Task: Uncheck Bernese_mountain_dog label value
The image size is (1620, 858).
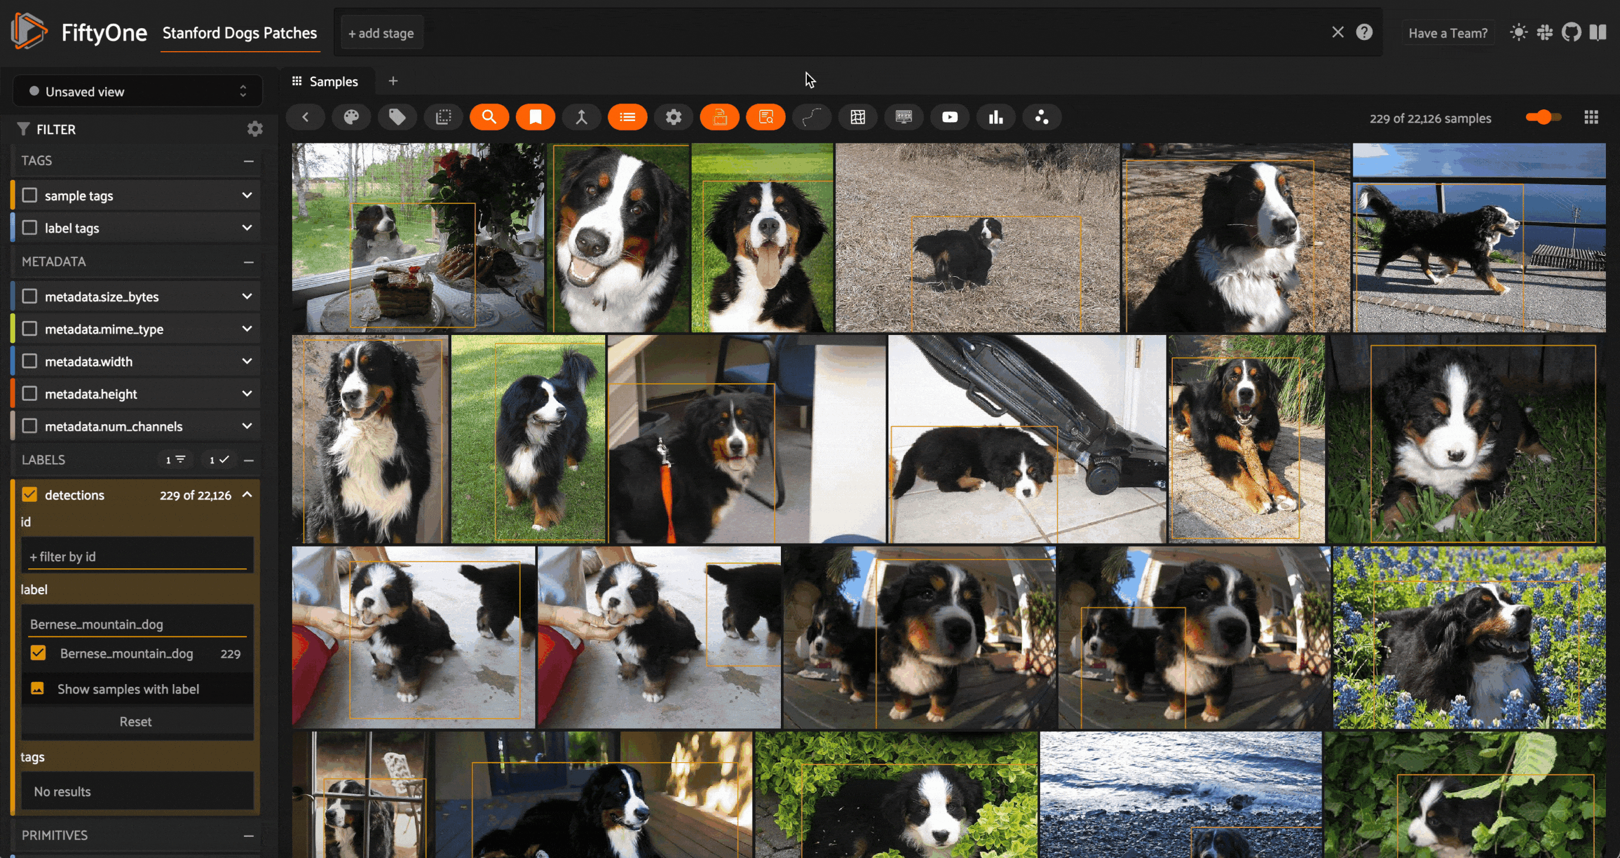Action: coord(38,653)
